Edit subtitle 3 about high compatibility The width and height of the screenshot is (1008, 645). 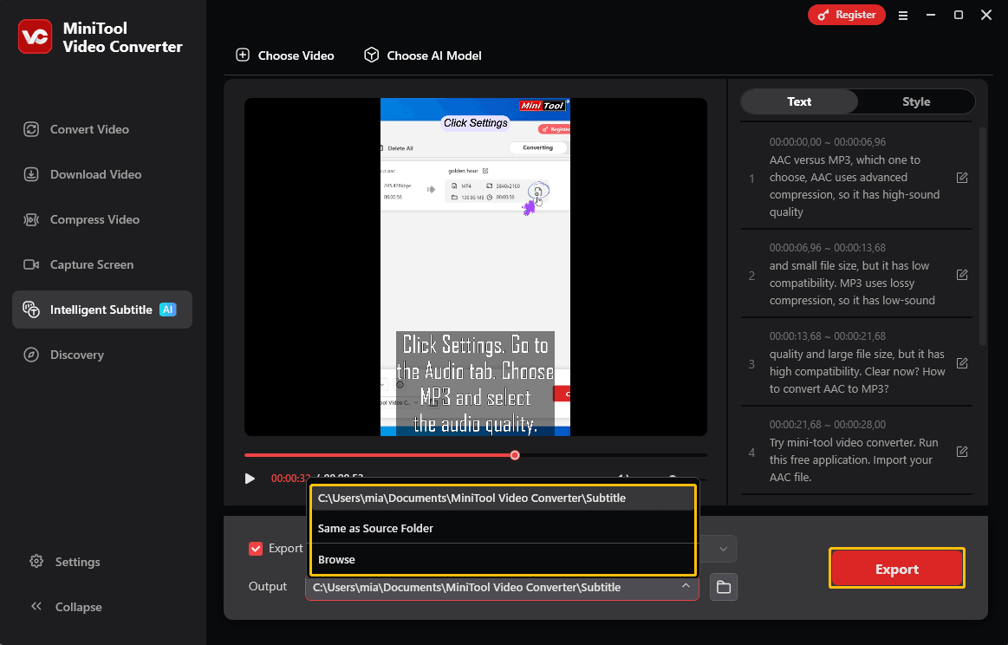(x=962, y=362)
